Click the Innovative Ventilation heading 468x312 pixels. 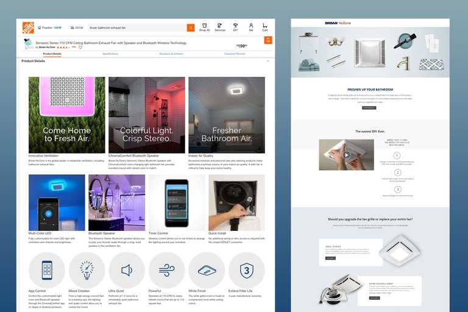point(44,156)
